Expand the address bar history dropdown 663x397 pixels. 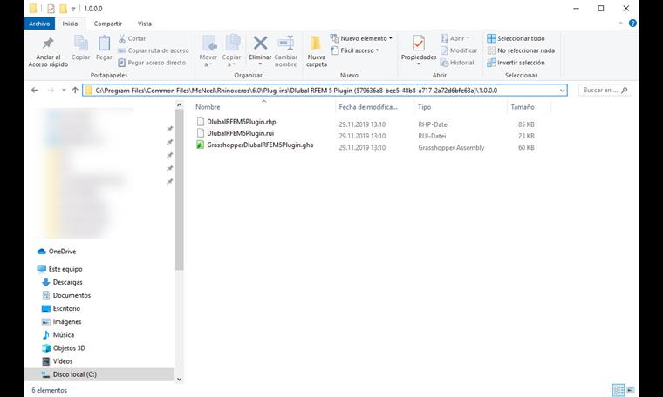click(x=562, y=91)
